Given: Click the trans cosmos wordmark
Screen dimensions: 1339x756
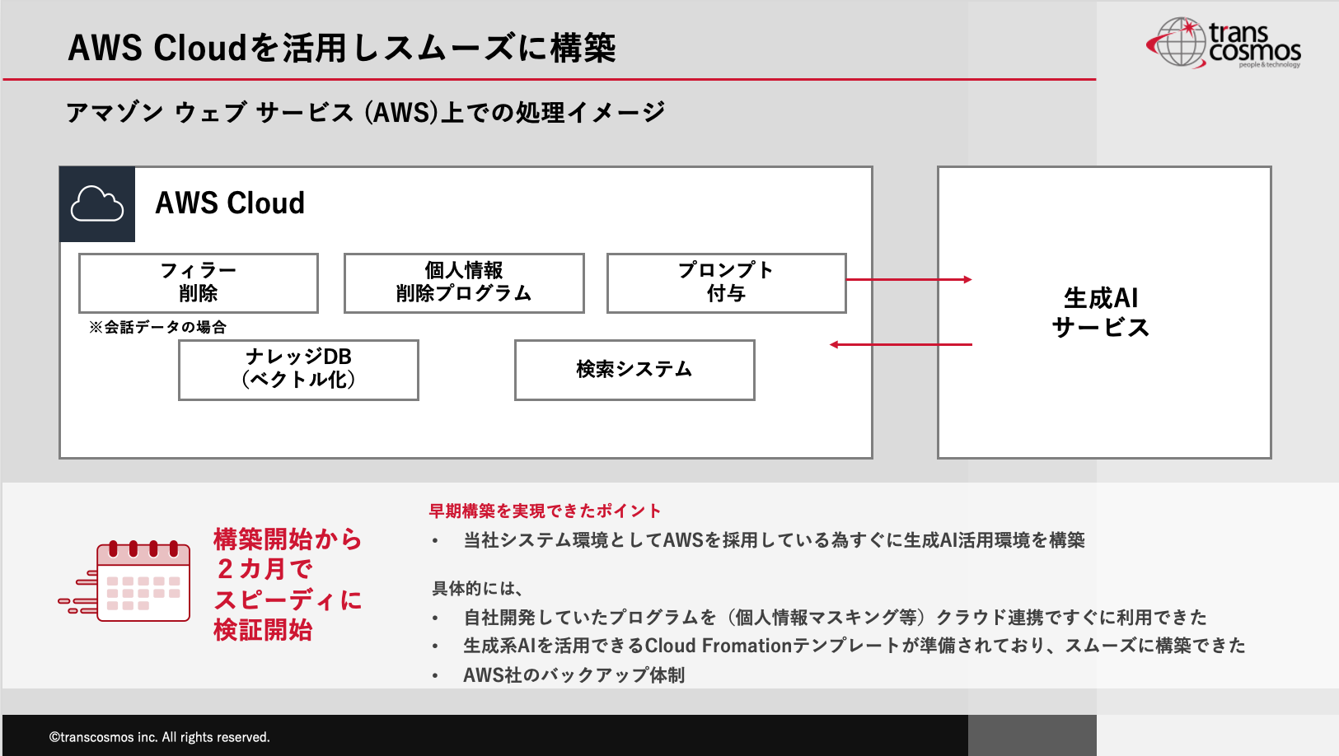Looking at the screenshot, I should coord(1255,44).
